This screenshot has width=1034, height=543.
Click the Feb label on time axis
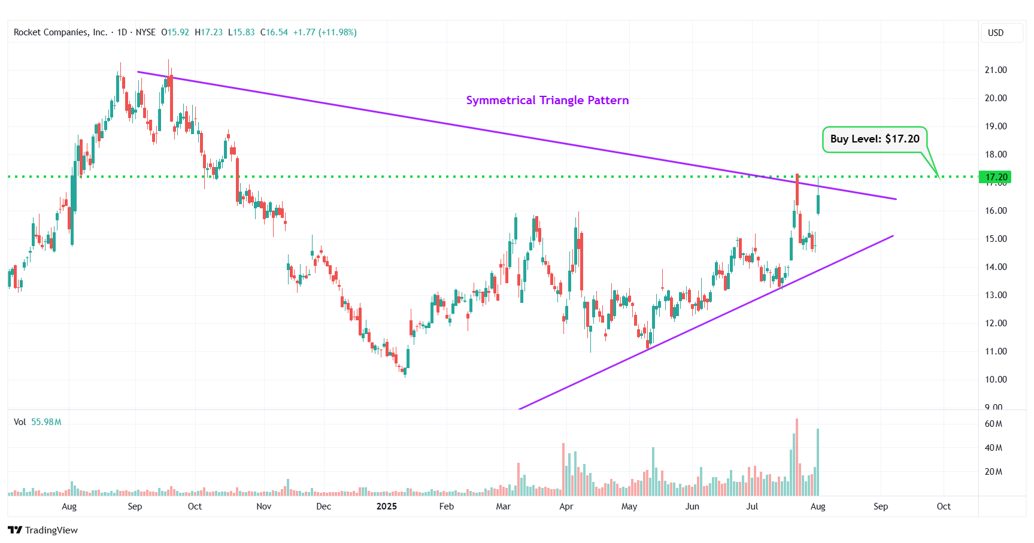(x=447, y=506)
